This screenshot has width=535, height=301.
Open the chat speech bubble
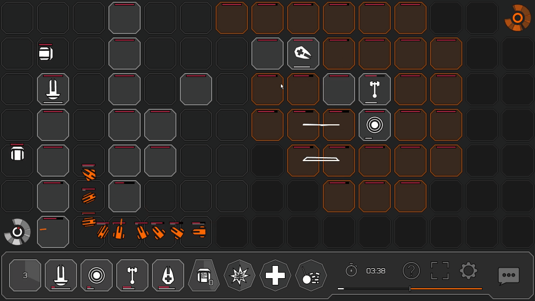tap(509, 276)
